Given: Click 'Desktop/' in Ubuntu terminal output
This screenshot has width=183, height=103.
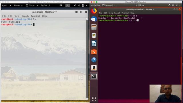Looking at the screenshot, I should click(103, 18).
